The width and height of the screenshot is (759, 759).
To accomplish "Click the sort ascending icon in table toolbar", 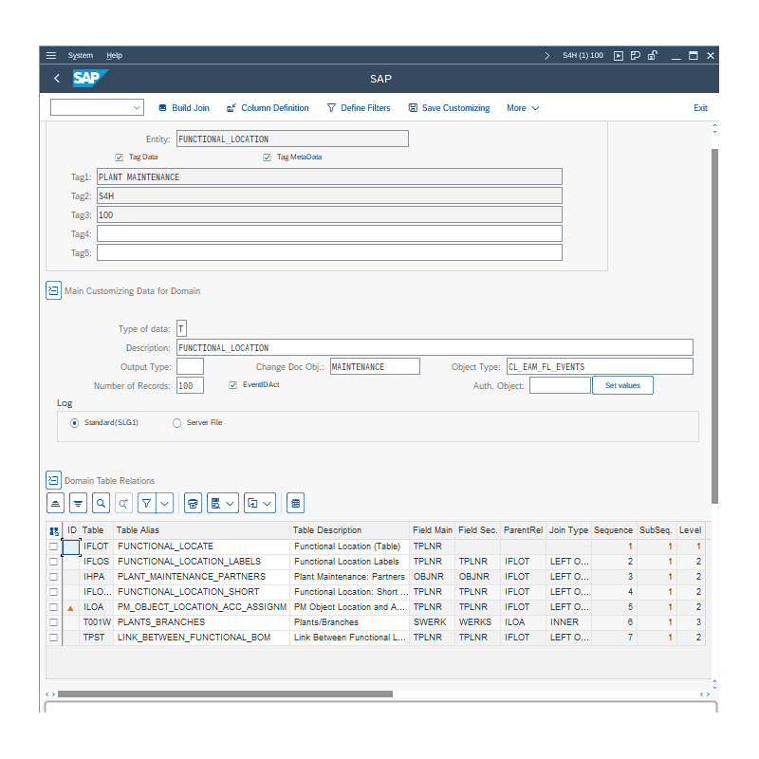I will pyautogui.click(x=56, y=503).
